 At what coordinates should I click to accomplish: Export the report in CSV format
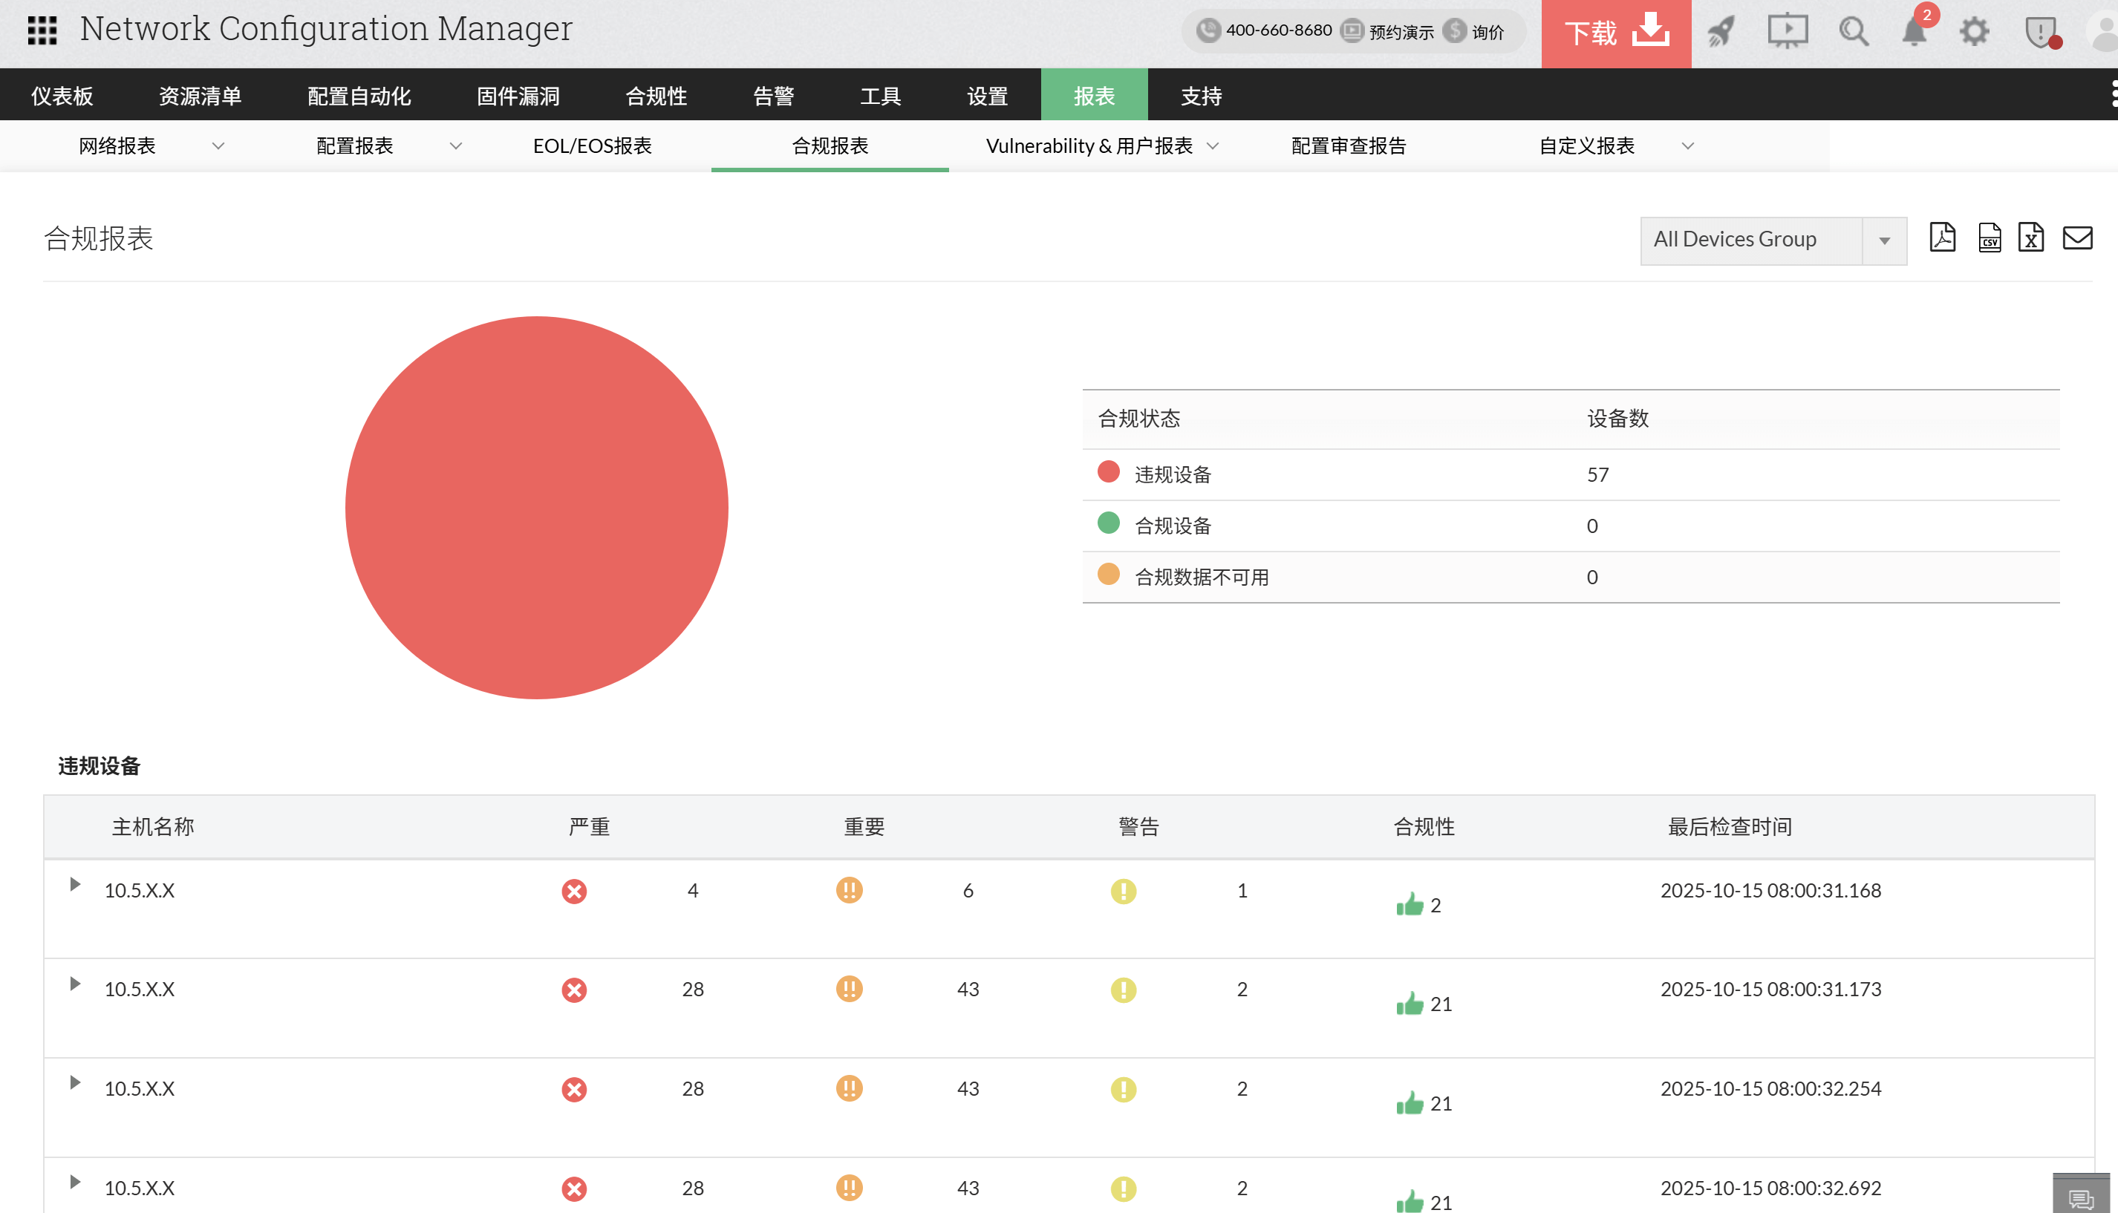click(x=1989, y=239)
